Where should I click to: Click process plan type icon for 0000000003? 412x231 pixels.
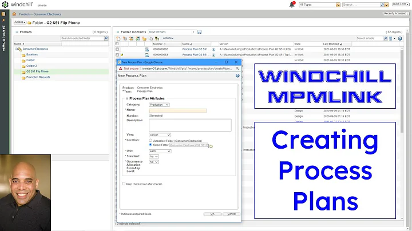pyautogui.click(x=147, y=55)
